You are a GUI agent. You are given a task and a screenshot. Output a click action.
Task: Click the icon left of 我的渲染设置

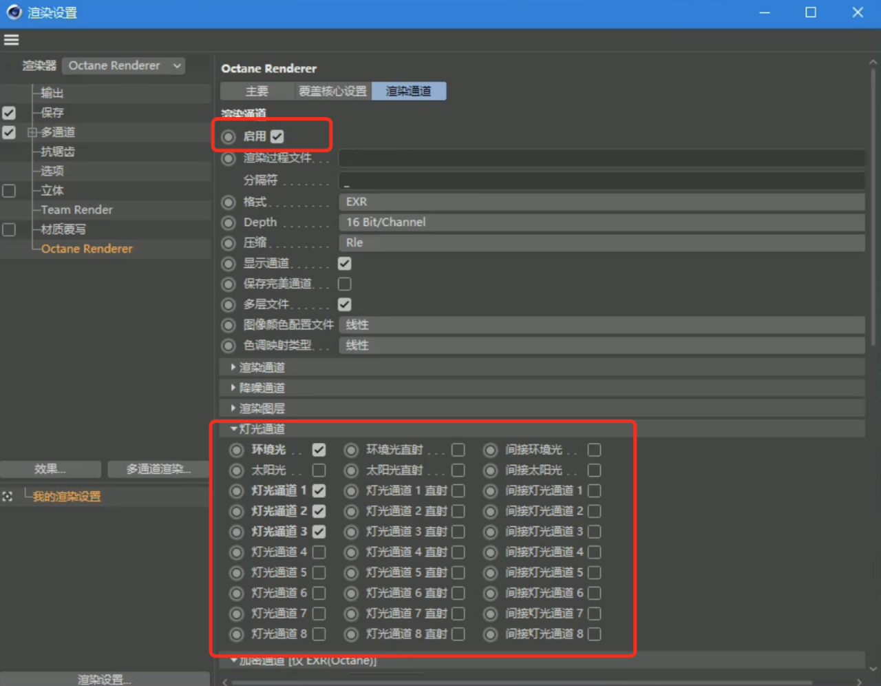pos(8,497)
